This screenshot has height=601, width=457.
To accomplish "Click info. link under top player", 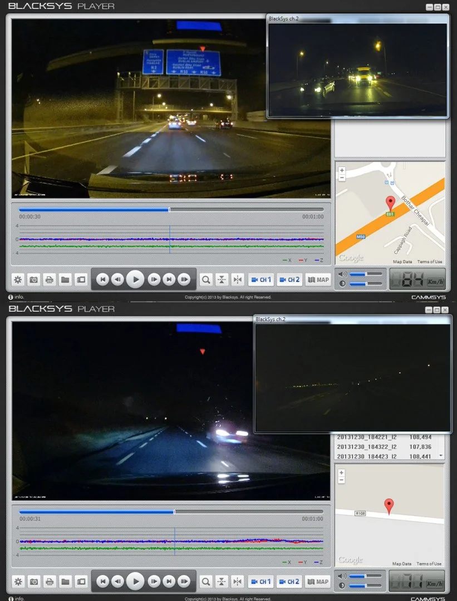I will pos(16,297).
